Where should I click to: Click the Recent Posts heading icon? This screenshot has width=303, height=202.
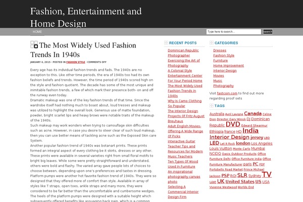166,43
